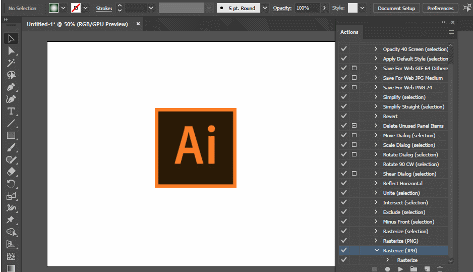This screenshot has width=473, height=272.
Task: Open the 5 pt. Round brush dropdown
Action: (265, 8)
